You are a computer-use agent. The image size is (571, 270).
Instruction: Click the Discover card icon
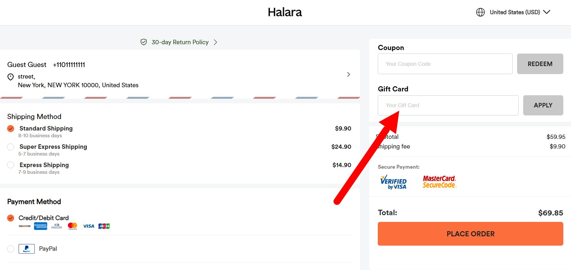tap(24, 226)
